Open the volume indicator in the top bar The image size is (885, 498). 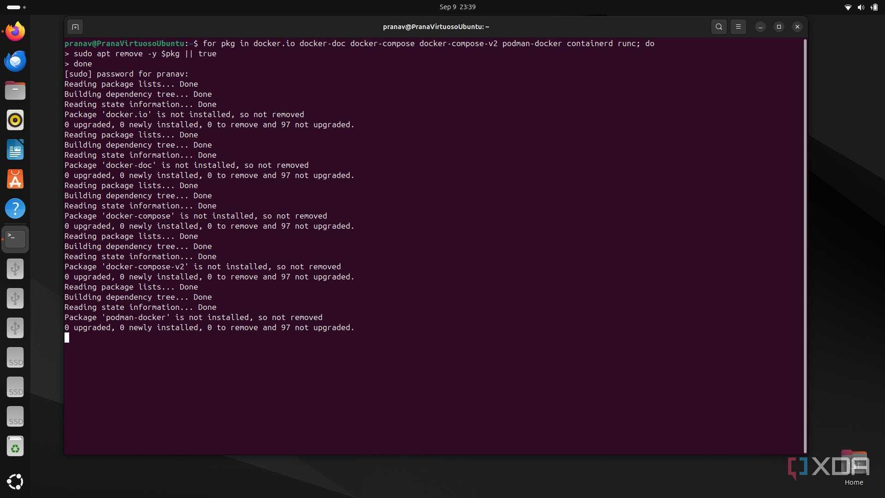(861, 7)
